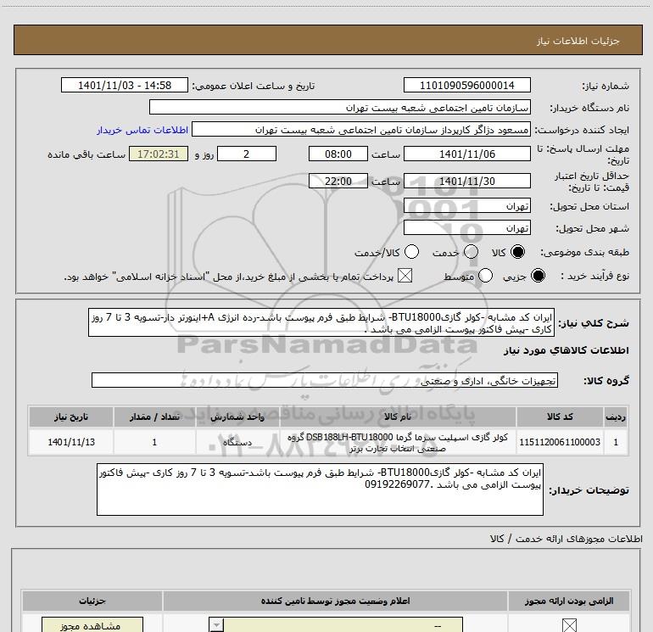Click the response deadline date 1401/11/06
The image size is (653, 632).
click(x=466, y=154)
